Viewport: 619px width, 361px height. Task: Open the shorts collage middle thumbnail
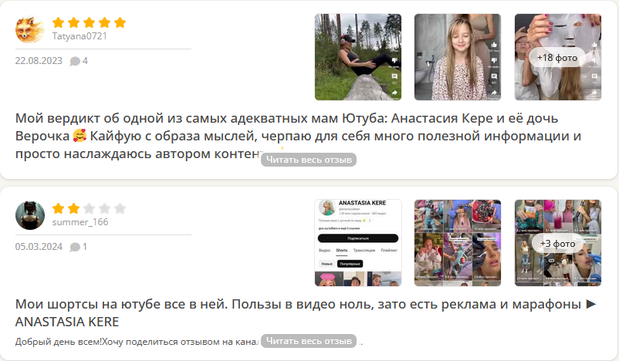pos(458,243)
